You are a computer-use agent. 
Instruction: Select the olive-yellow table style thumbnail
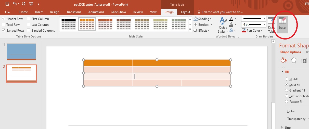click(x=160, y=24)
